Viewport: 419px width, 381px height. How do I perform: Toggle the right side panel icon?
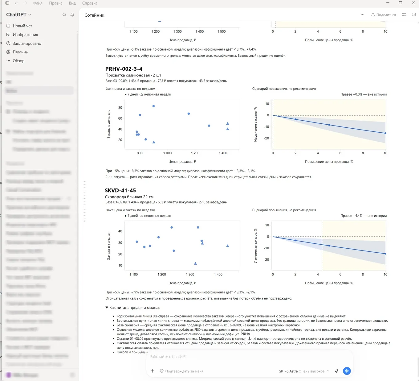pyautogui.click(x=414, y=14)
